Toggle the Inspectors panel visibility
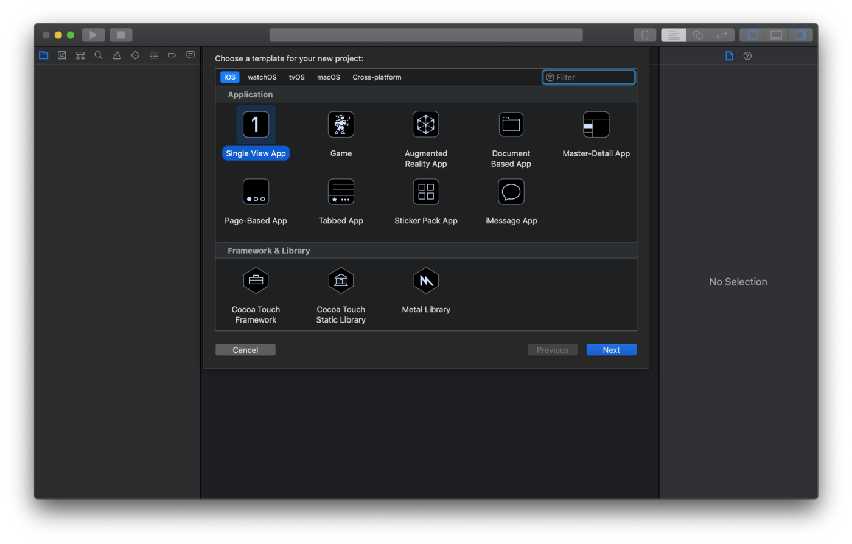The image size is (852, 544). click(x=800, y=35)
